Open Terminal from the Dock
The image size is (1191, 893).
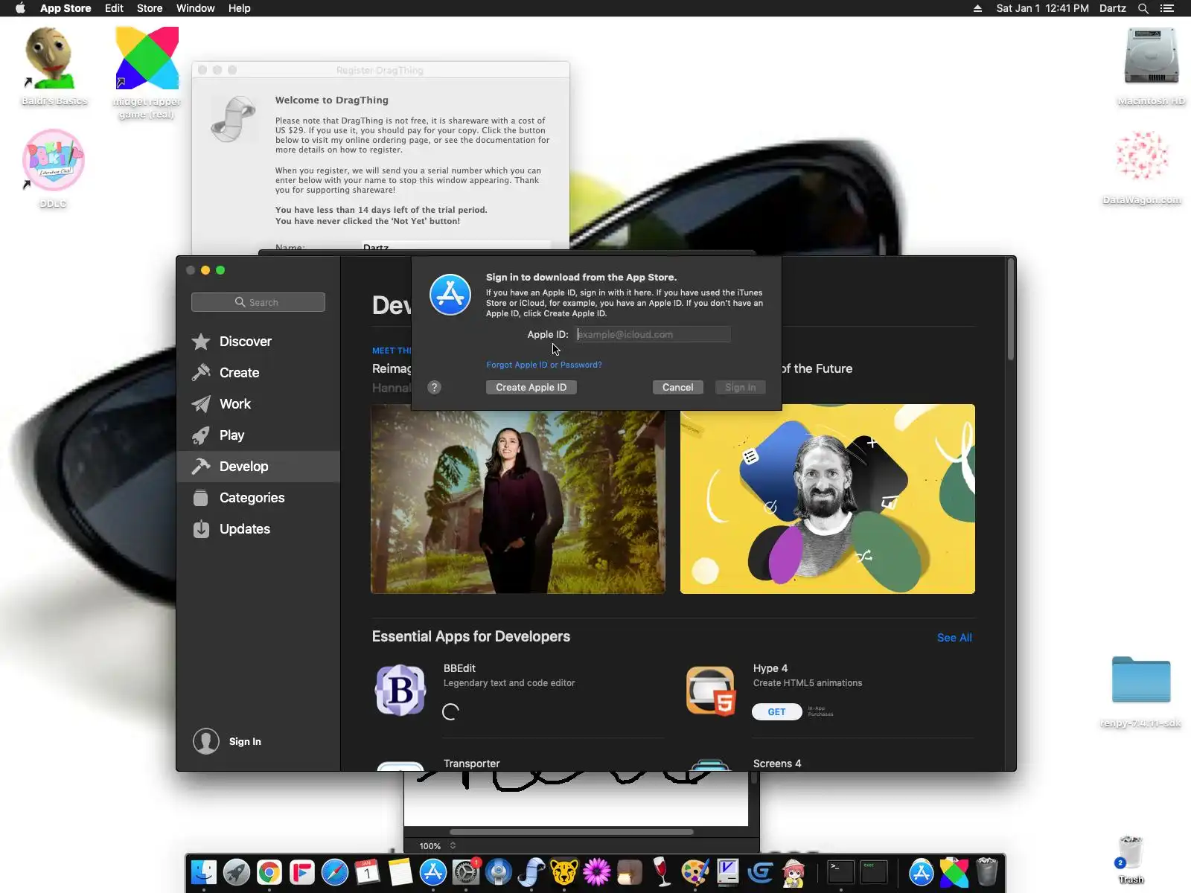pos(841,872)
